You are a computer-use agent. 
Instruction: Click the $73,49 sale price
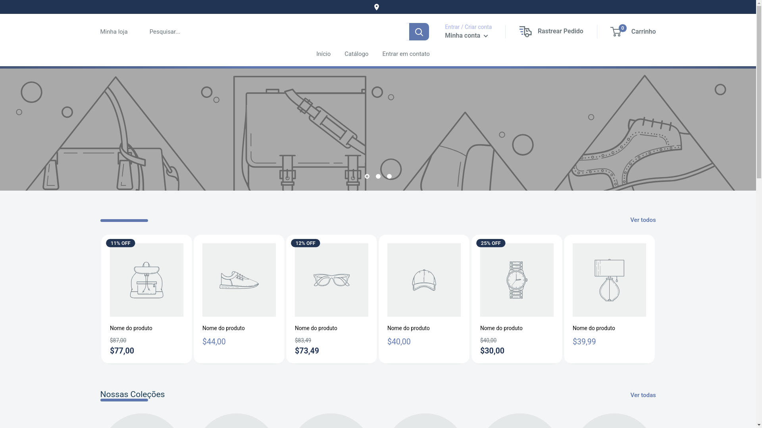307,351
